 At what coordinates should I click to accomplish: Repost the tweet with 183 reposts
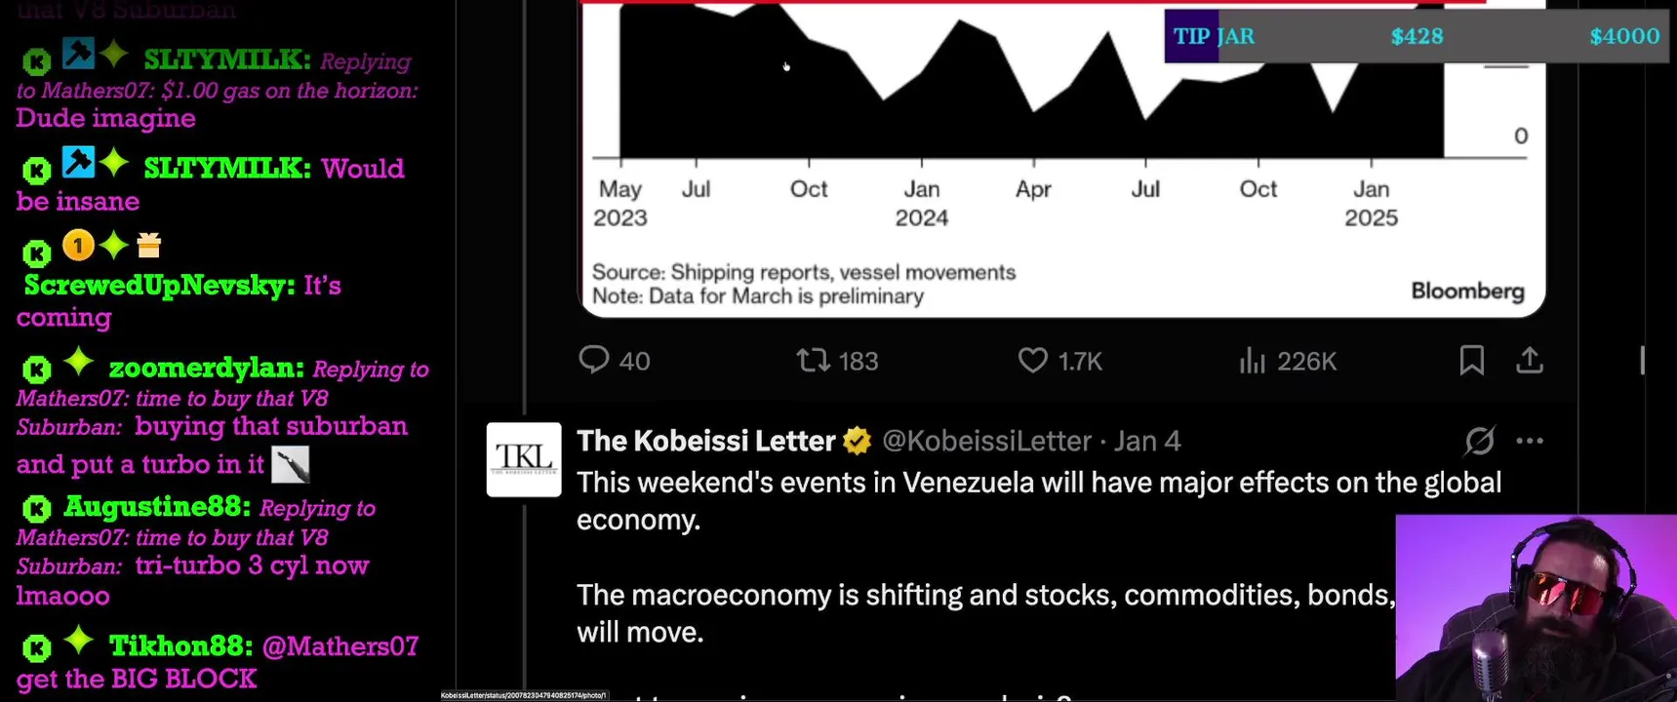pos(813,361)
